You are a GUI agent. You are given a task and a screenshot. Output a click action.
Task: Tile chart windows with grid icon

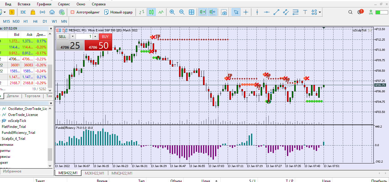coord(191,12)
